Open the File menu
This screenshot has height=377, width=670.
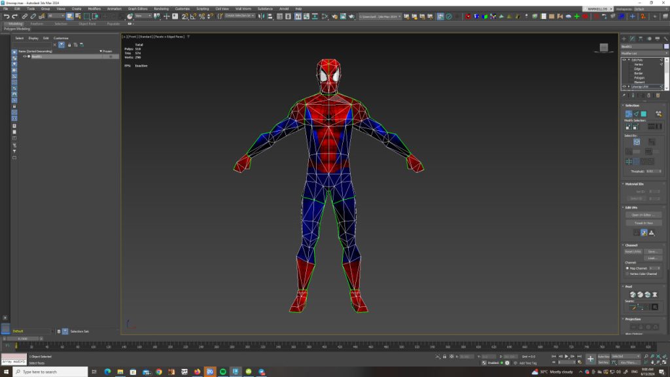[6, 9]
